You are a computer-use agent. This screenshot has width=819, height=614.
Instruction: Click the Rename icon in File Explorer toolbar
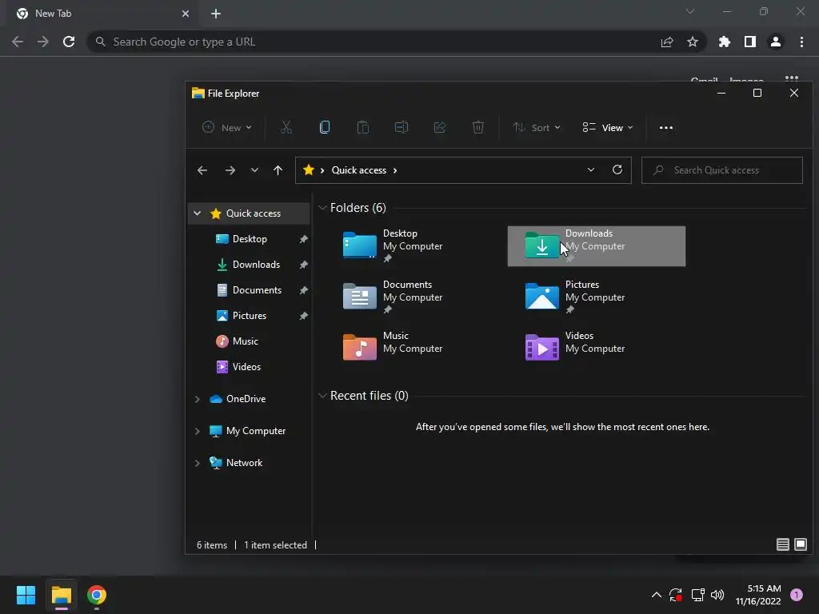point(402,127)
